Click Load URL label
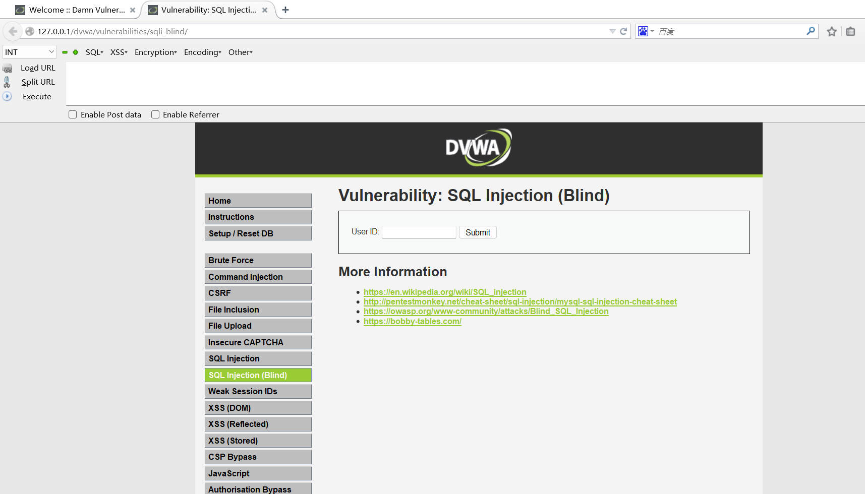This screenshot has height=494, width=865. [x=38, y=68]
